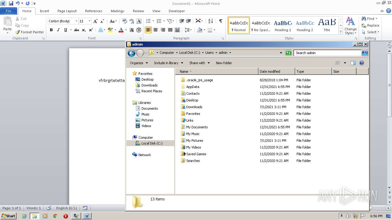Image resolution: width=392 pixels, height=220 pixels.
Task: Open the Font Color picker arrow
Action: tap(126, 30)
